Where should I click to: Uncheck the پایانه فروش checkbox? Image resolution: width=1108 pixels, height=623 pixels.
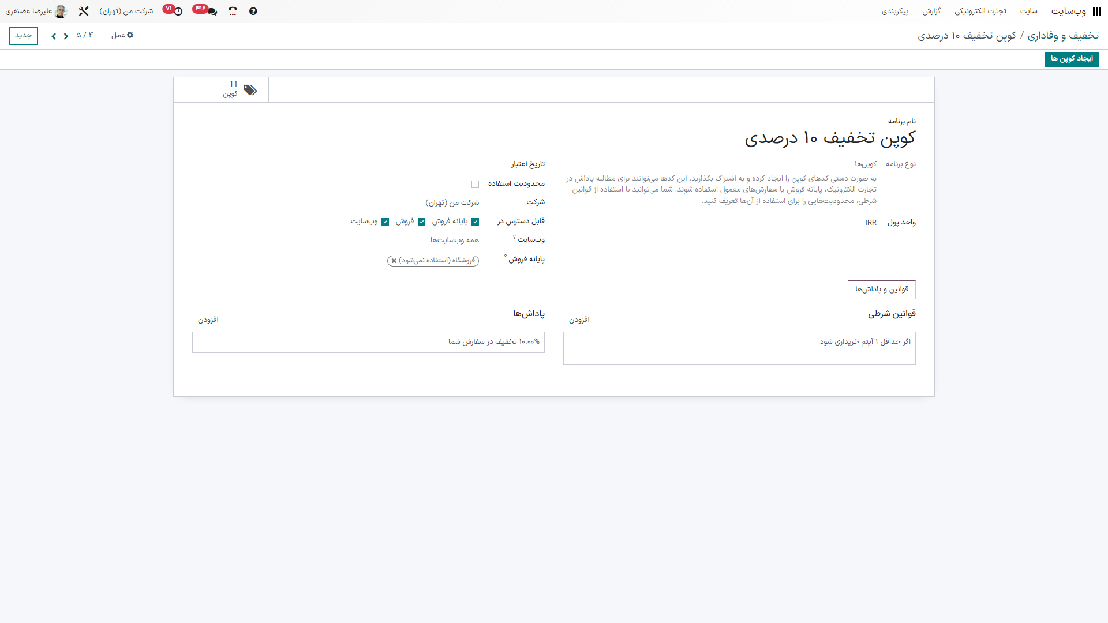click(x=475, y=222)
